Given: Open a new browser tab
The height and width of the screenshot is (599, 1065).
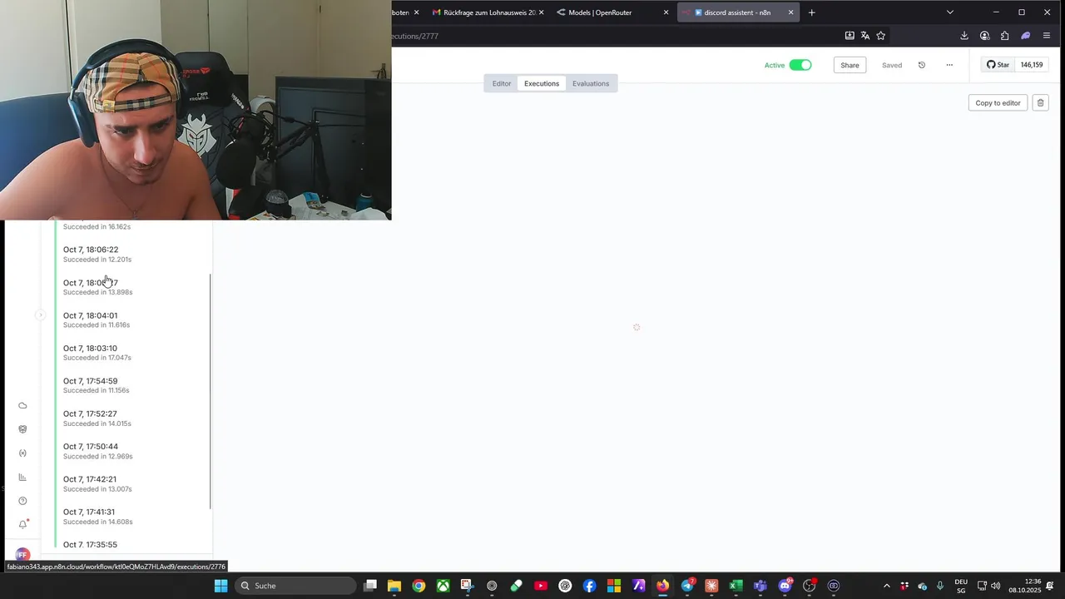Looking at the screenshot, I should coord(812,12).
